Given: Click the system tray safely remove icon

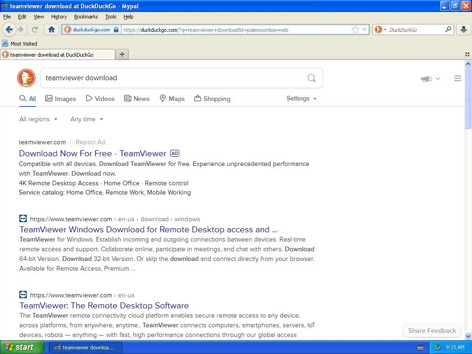Looking at the screenshot, I should [x=438, y=347].
